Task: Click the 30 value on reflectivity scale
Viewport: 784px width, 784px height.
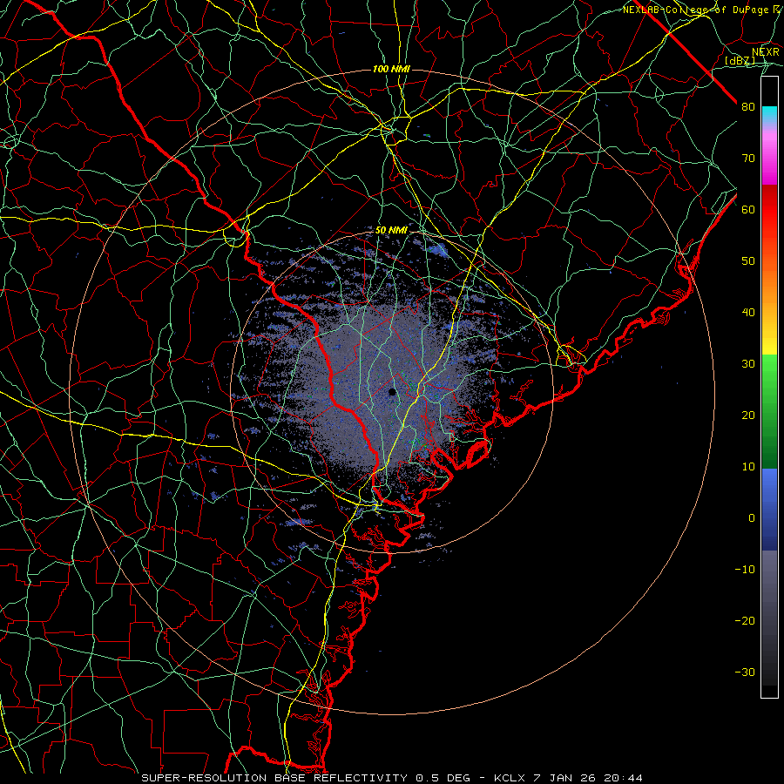Action: pos(748,364)
